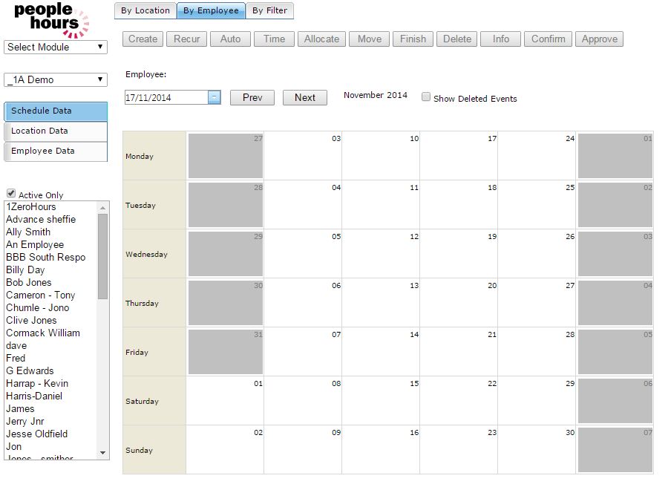Click the Allocate toolbar button

(321, 39)
